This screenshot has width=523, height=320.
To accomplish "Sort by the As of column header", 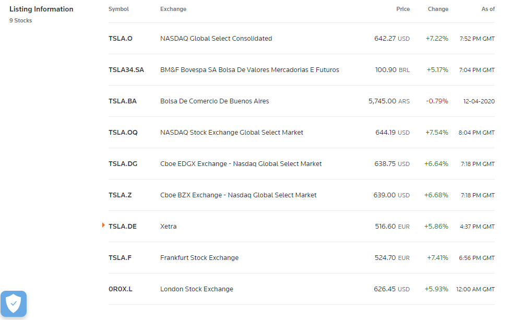I will pos(488,9).
